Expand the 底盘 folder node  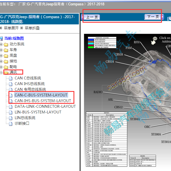[x=1, y=56]
